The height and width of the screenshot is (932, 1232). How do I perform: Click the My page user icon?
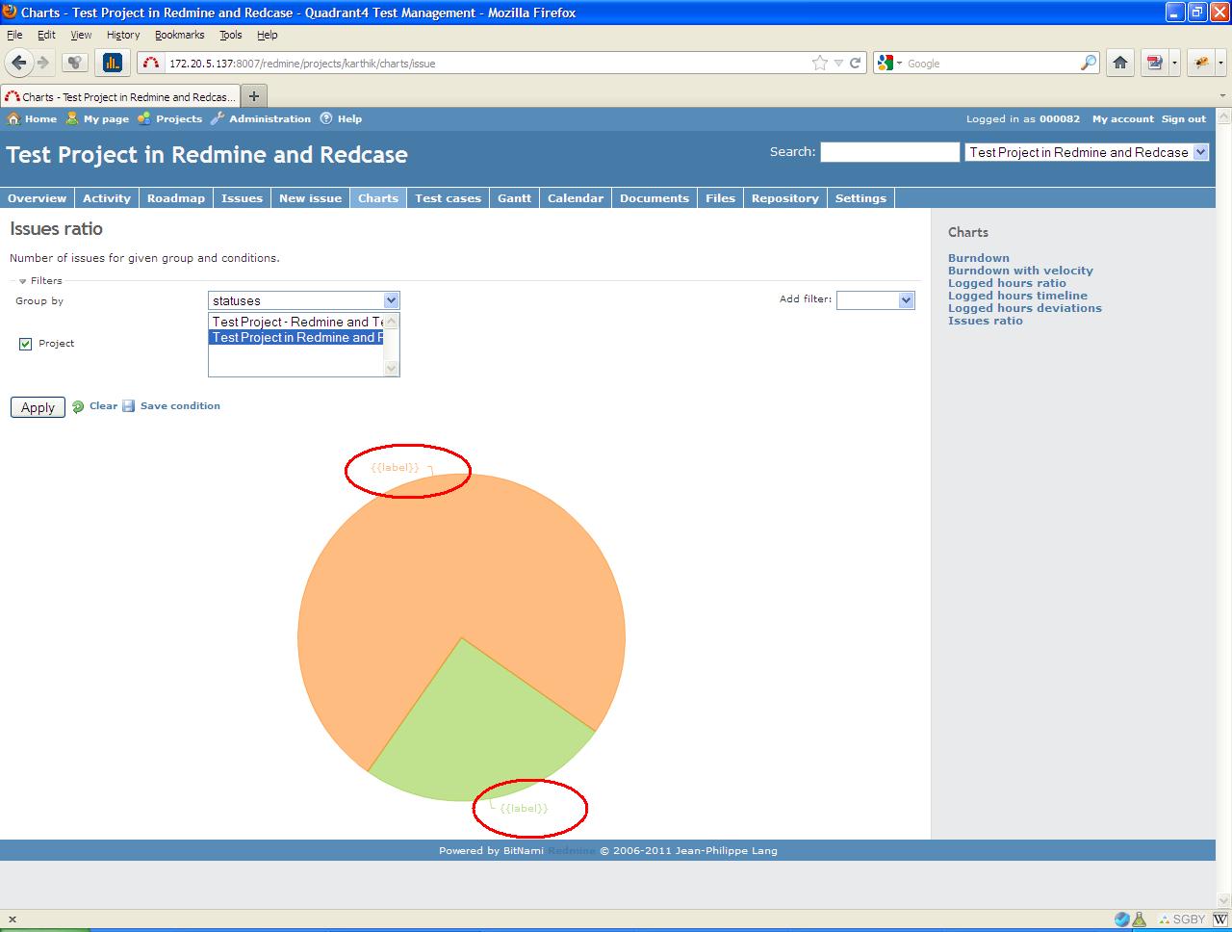[x=72, y=118]
